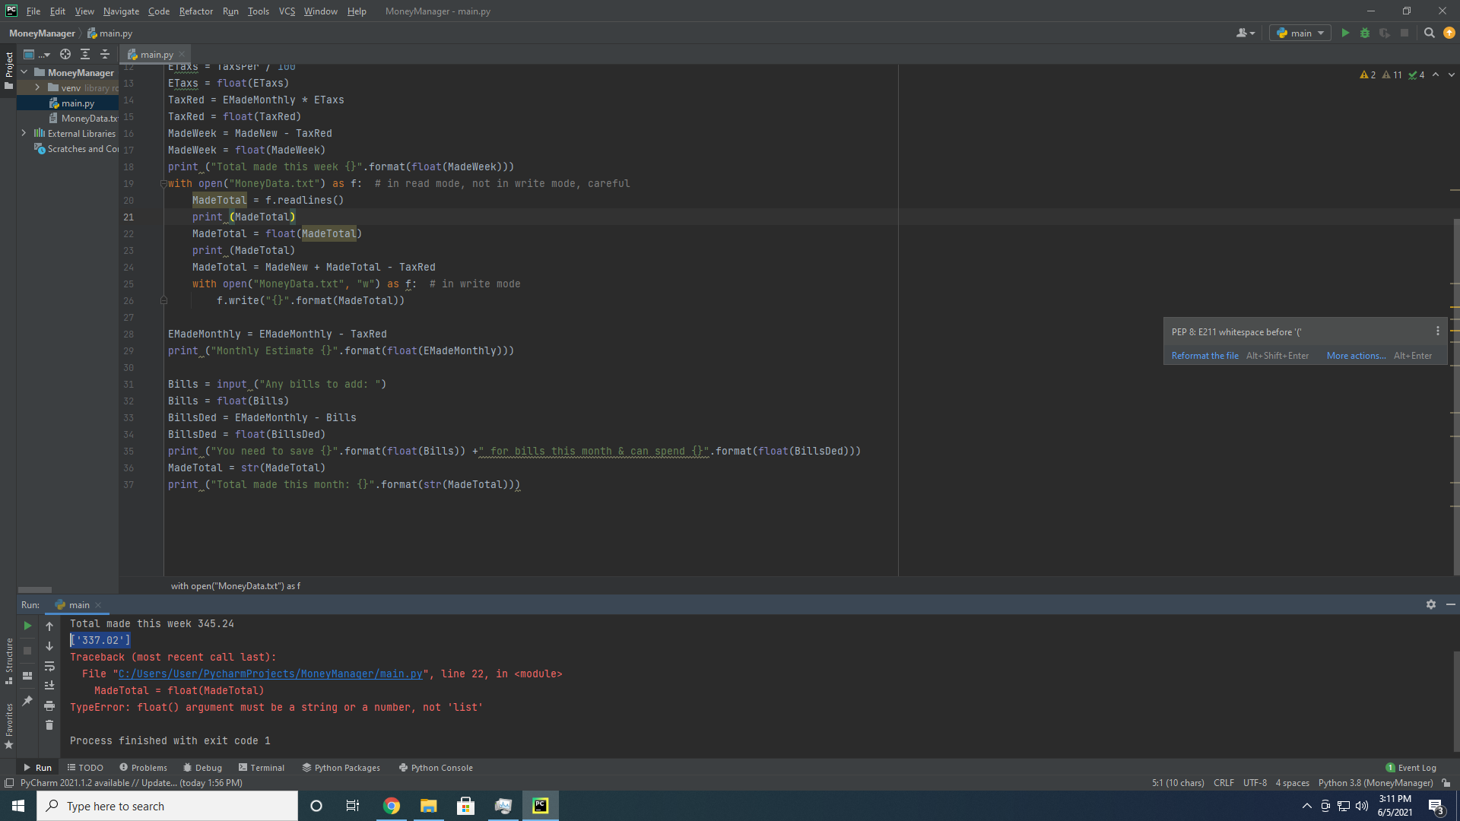Click the Print icon in the Run console
This screenshot has height=821, width=1460.
(49, 705)
